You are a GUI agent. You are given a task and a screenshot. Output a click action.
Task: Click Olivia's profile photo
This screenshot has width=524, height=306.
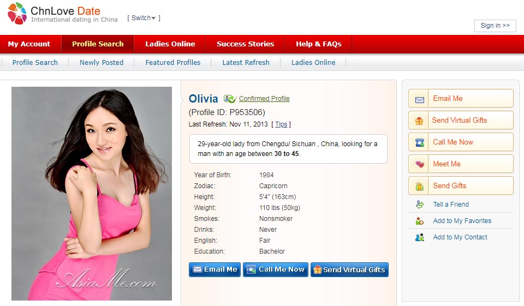(x=92, y=194)
